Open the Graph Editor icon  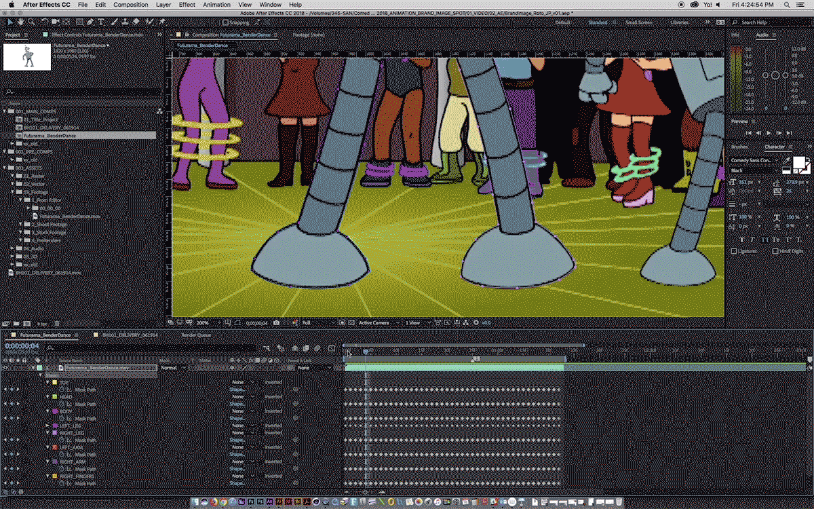tap(332, 348)
